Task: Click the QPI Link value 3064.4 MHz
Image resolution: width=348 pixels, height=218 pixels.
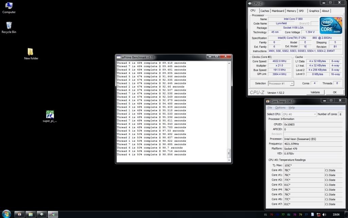Action: [x=279, y=74]
